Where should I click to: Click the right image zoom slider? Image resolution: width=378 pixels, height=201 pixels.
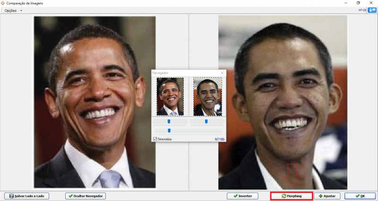(206, 122)
